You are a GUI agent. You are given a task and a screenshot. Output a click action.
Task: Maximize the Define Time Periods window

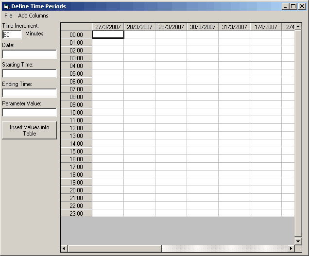(293, 6)
